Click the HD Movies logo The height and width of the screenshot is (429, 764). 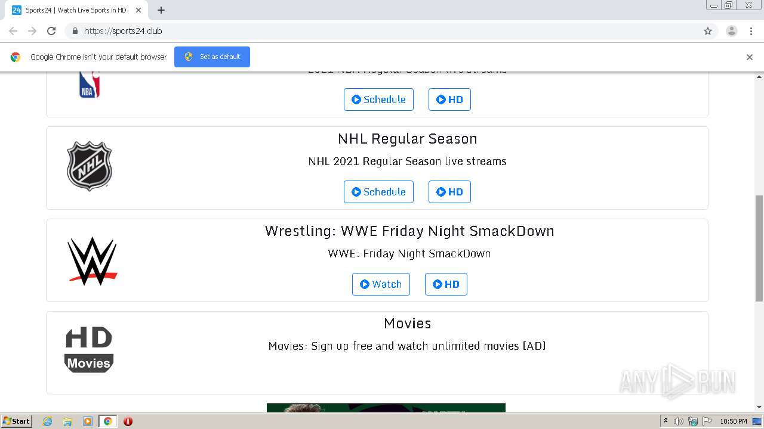(89, 350)
